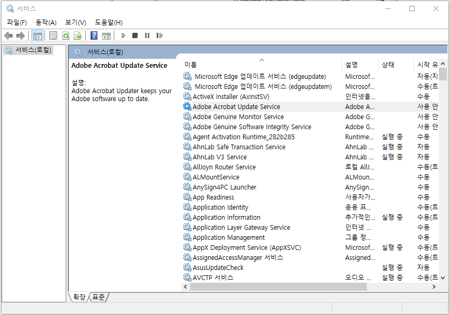Click gear icon of AsusUpdateCheck row
Image resolution: width=450 pixels, height=315 pixels.
[187, 267]
